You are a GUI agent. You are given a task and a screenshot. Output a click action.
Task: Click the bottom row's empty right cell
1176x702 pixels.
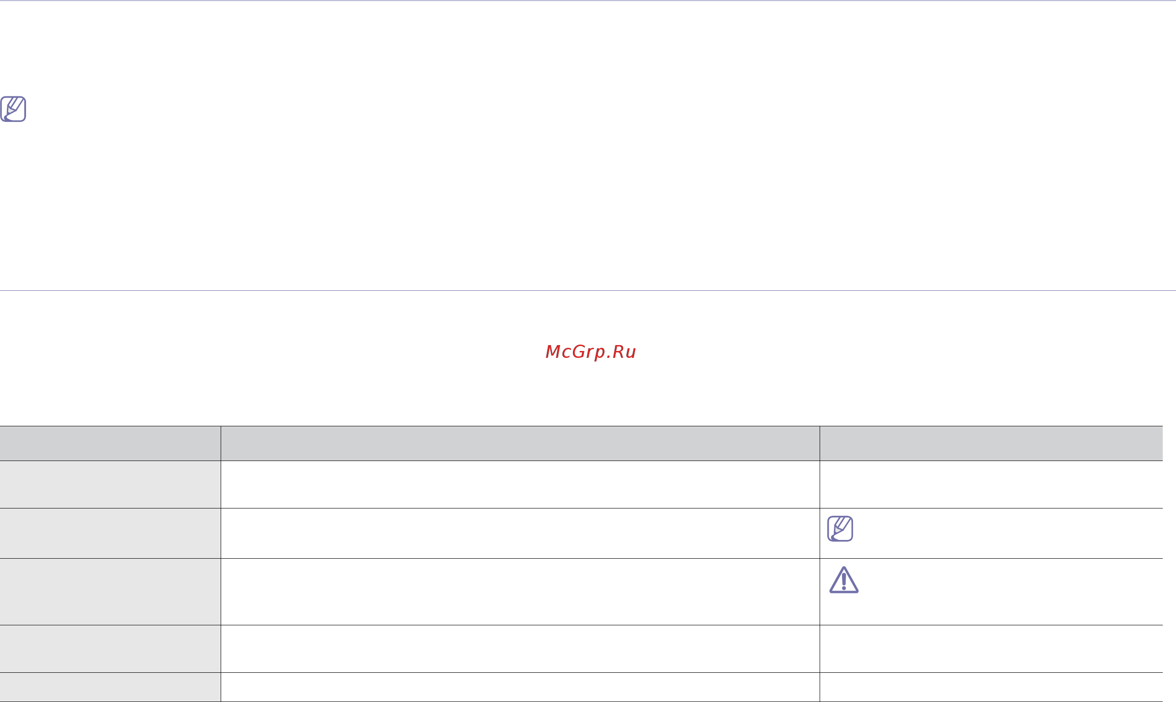pyautogui.click(x=991, y=687)
